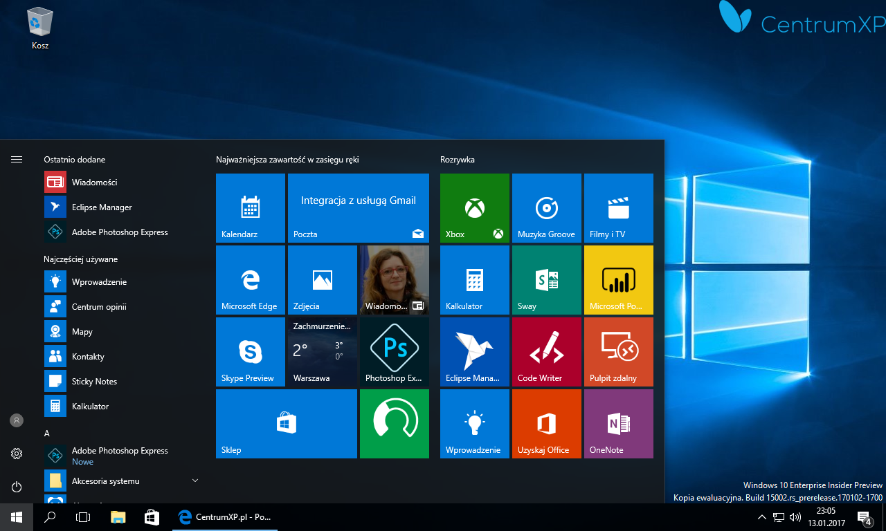Open the Muzyka Groove tile
This screenshot has width=886, height=531.
click(x=547, y=208)
